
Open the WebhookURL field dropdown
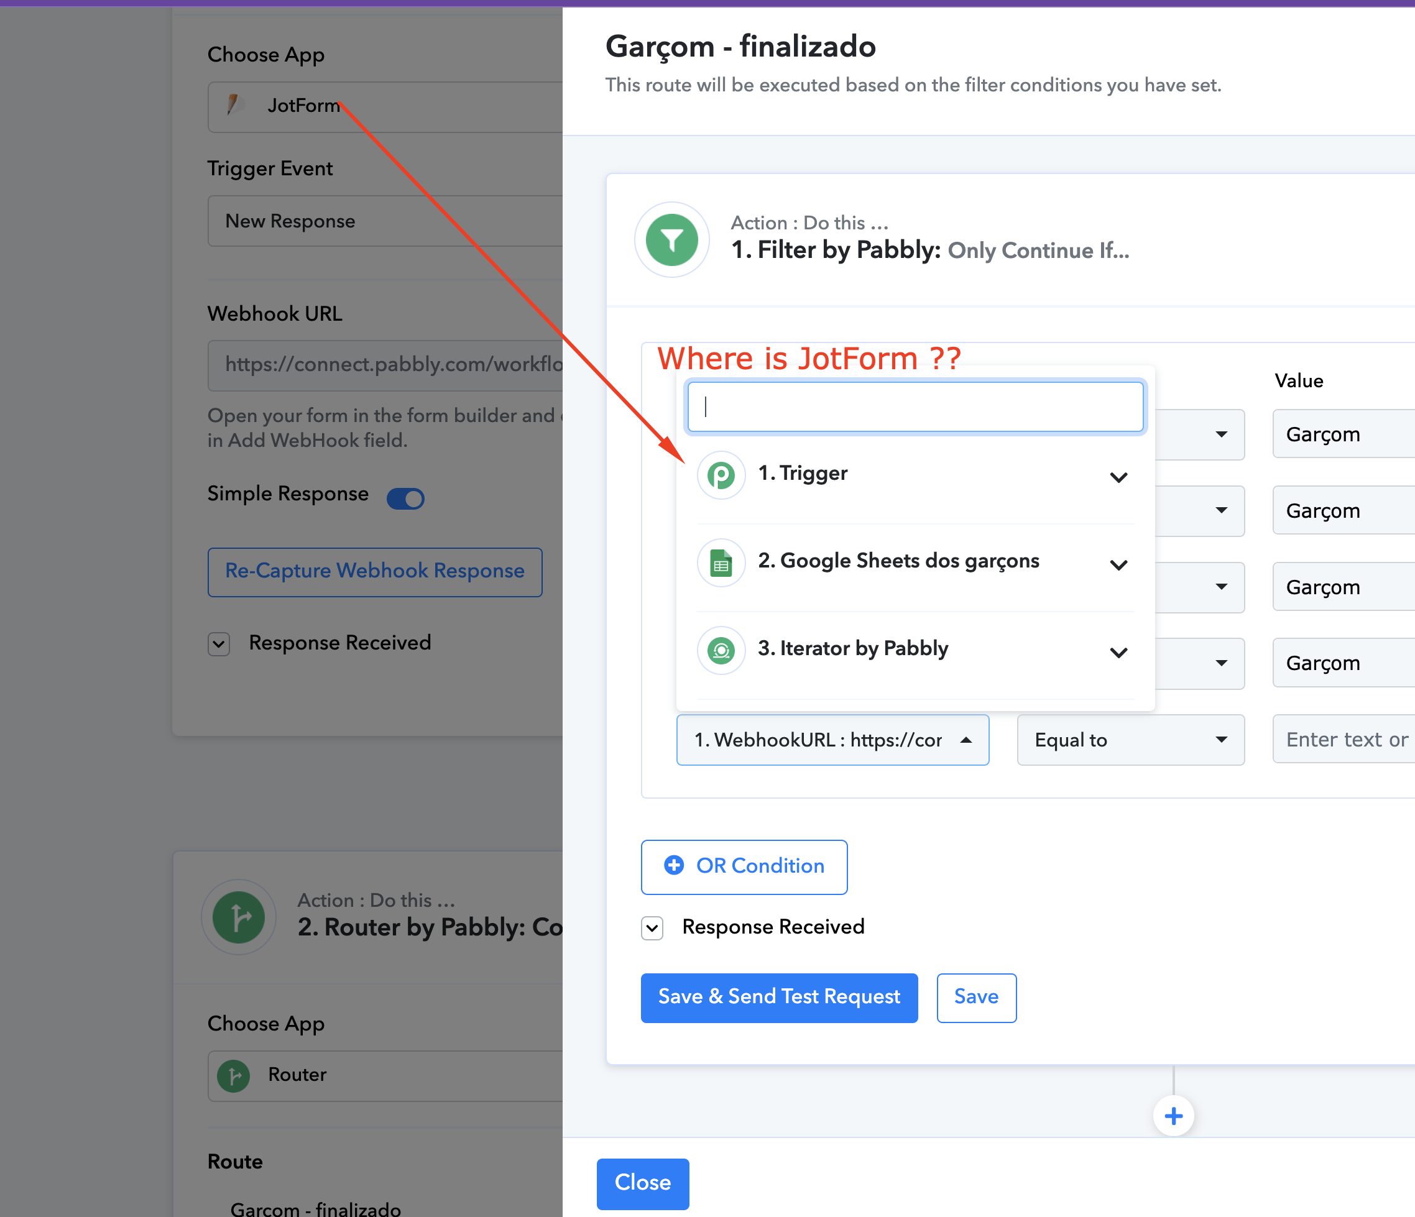point(832,740)
